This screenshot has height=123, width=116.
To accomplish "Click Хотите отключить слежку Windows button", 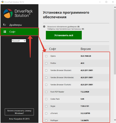I will tap(19, 112).
